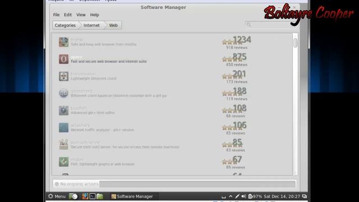The height and width of the screenshot is (202, 359).
Task: Click '650 reviews' text
Action: pyautogui.click(x=237, y=65)
